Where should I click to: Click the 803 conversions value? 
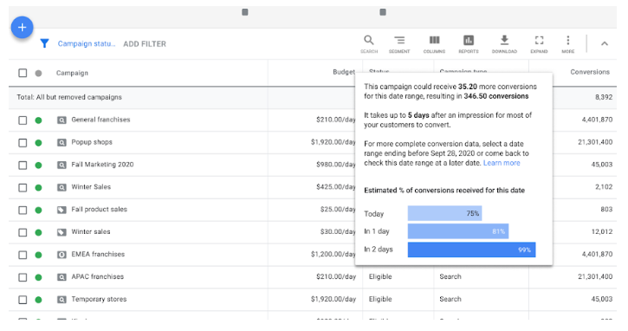click(606, 209)
